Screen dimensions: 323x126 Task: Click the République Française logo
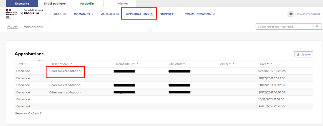pyautogui.click(x=11, y=14)
